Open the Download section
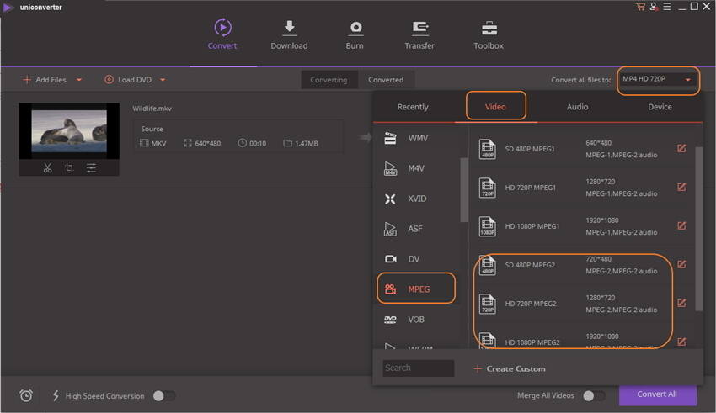 tap(289, 34)
